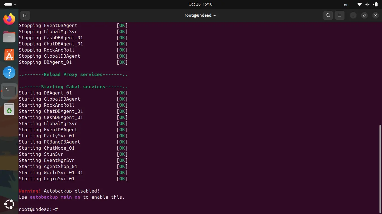This screenshot has height=214, width=382.
Task: Open the Oct 26 15:10 clock calendar
Action: [201, 4]
